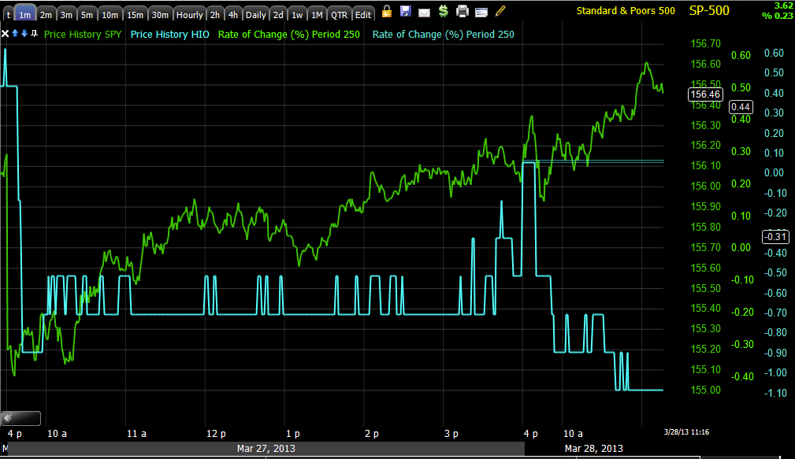The width and height of the screenshot is (795, 459).
Task: Click the 155.00 price axis label
Action: click(705, 390)
